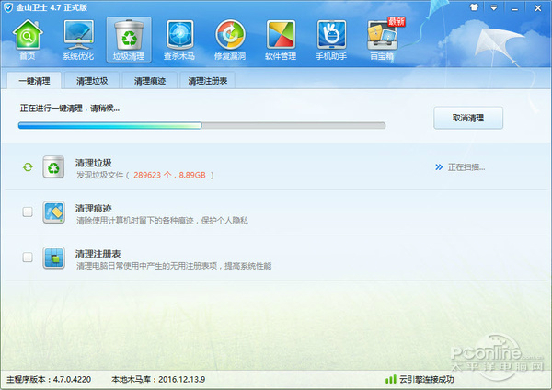Click the 清理垃圾 row title
The image size is (552, 390).
pyautogui.click(x=93, y=163)
